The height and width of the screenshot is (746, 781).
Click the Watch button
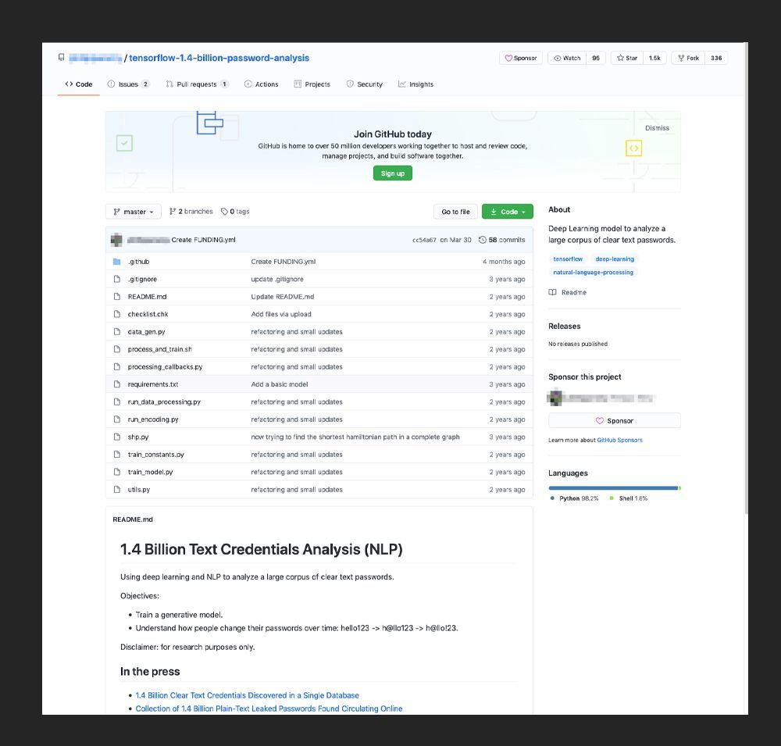pyautogui.click(x=567, y=58)
